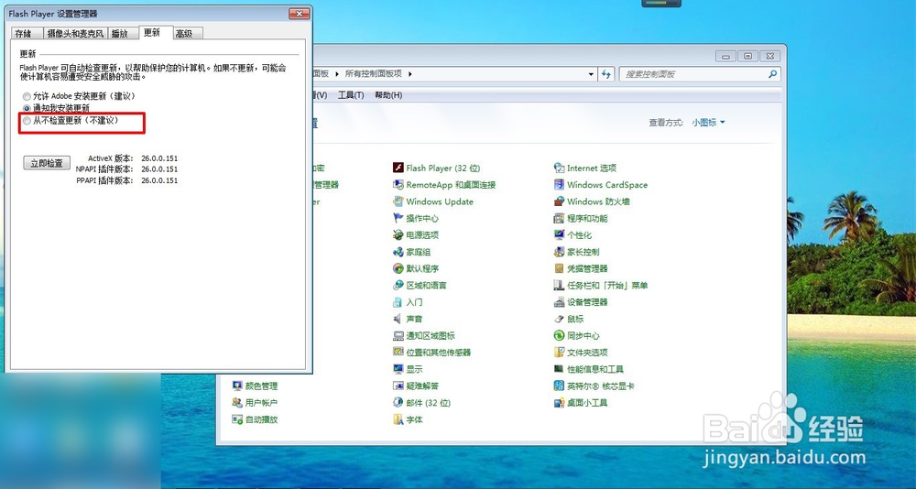Click the 立即检查 button
Image resolution: width=916 pixels, height=489 pixels.
click(x=47, y=163)
